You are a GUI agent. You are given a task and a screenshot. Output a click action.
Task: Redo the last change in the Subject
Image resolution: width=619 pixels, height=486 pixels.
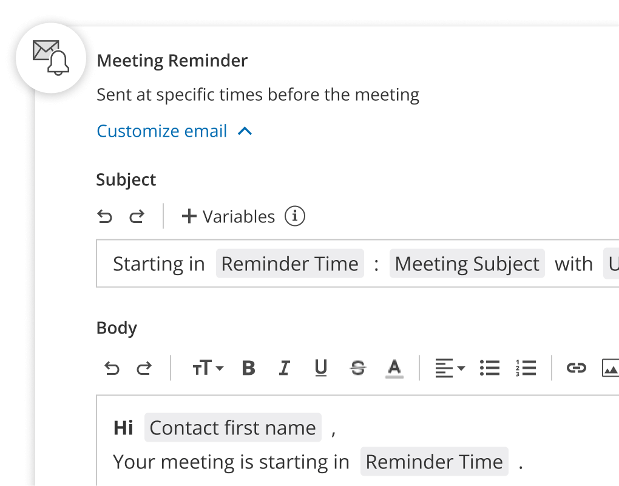tap(138, 216)
